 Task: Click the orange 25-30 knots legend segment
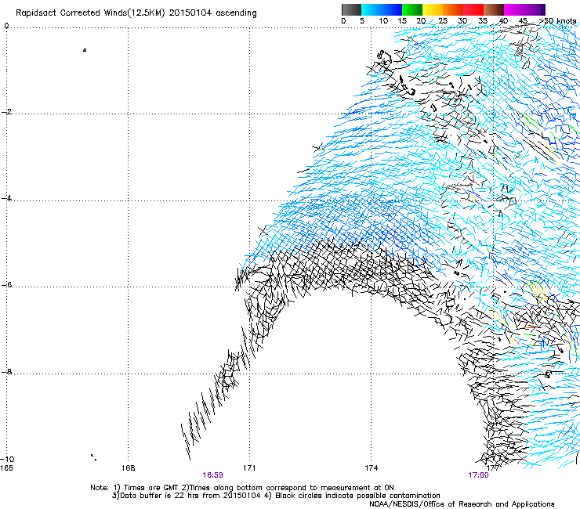[x=453, y=9]
